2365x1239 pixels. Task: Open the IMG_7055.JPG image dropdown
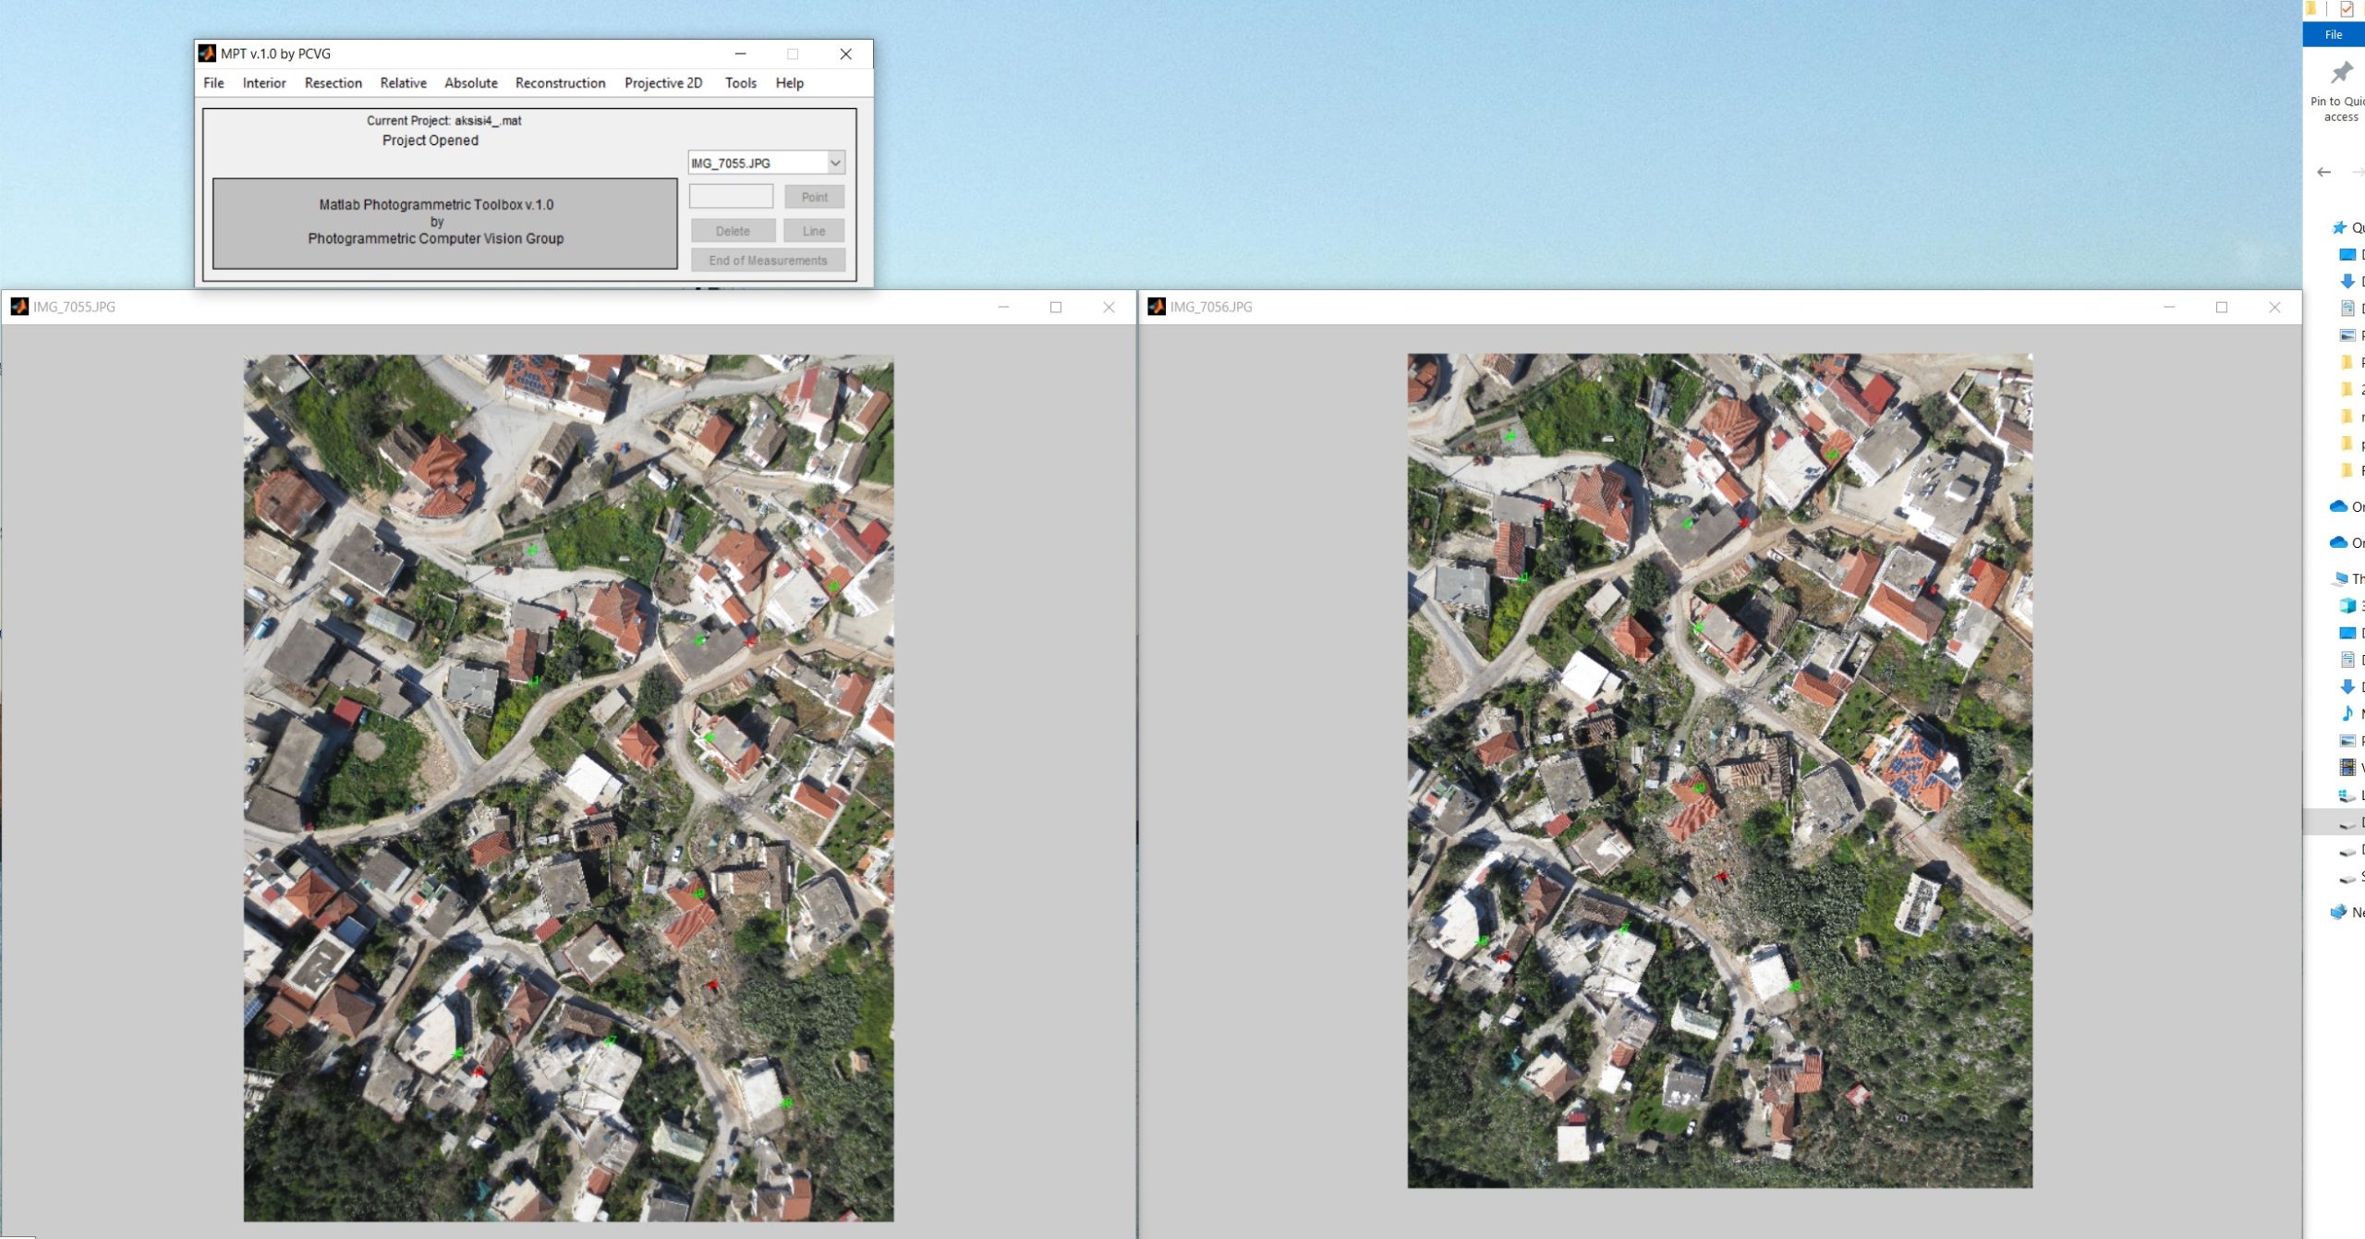pos(834,163)
